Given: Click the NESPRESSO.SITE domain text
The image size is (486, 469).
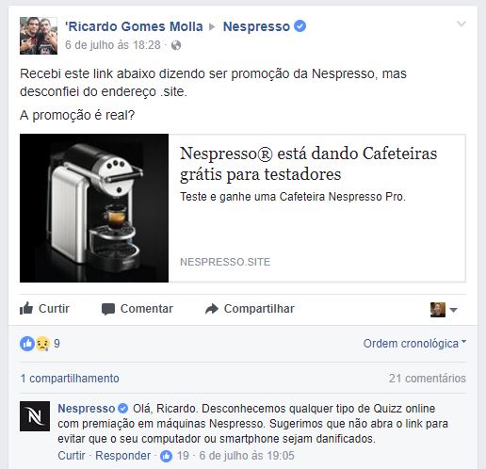Looking at the screenshot, I should (x=225, y=262).
